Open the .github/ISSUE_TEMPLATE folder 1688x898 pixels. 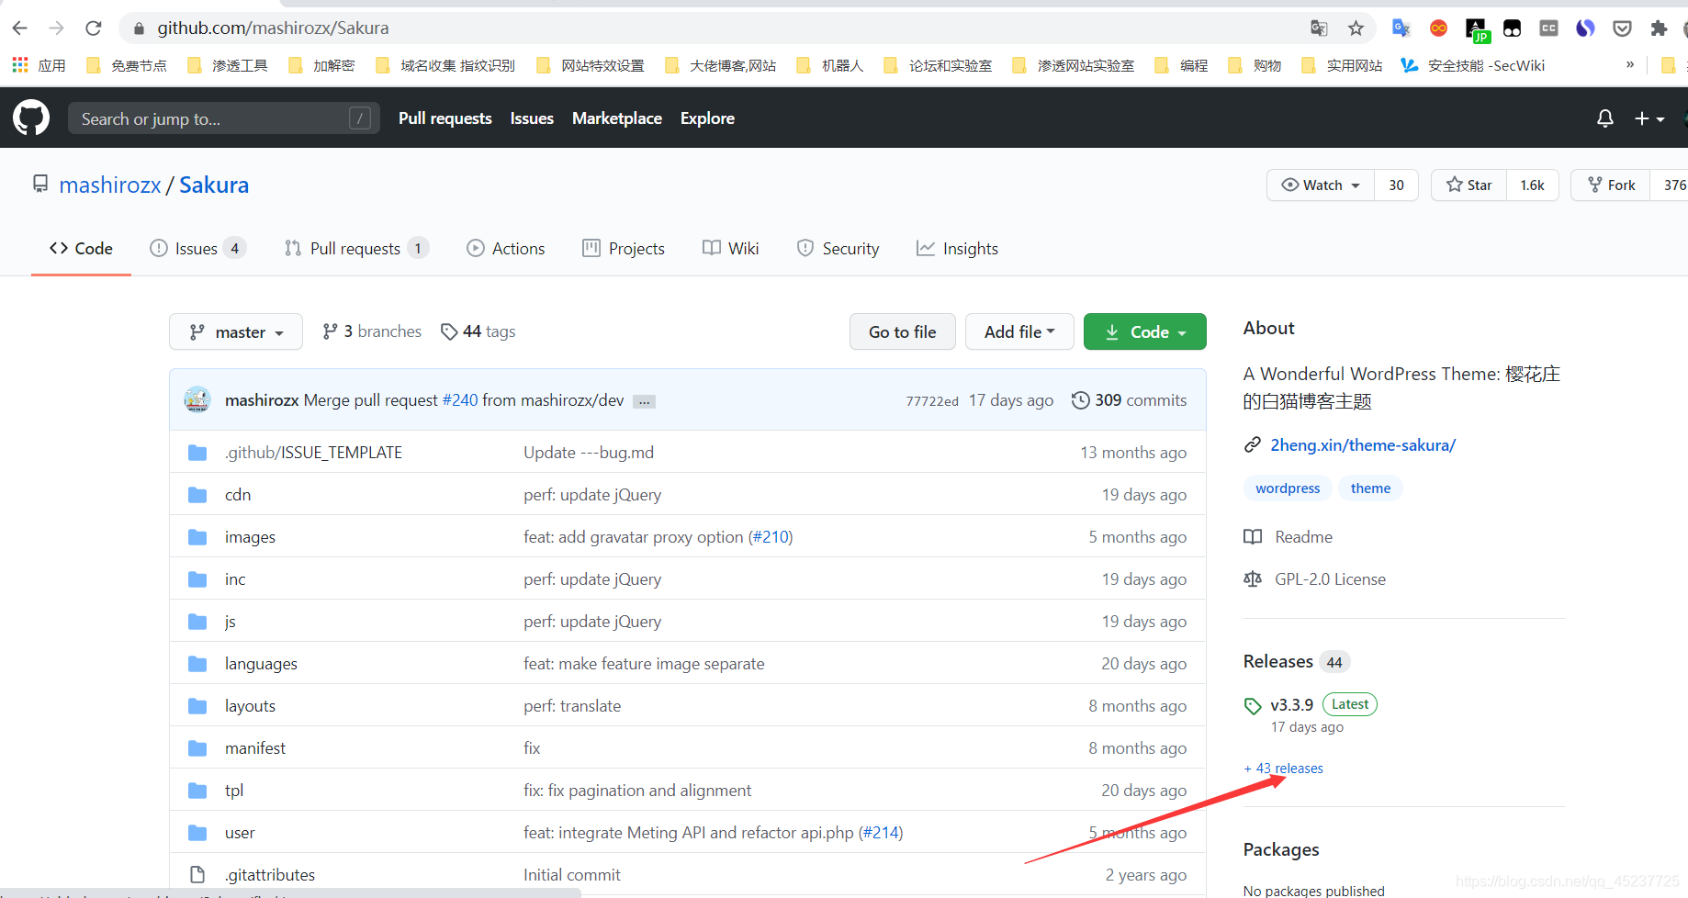point(313,452)
